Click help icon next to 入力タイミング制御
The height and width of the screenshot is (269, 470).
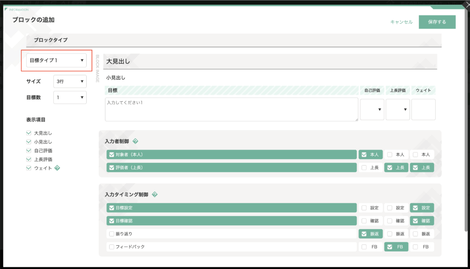[155, 195]
